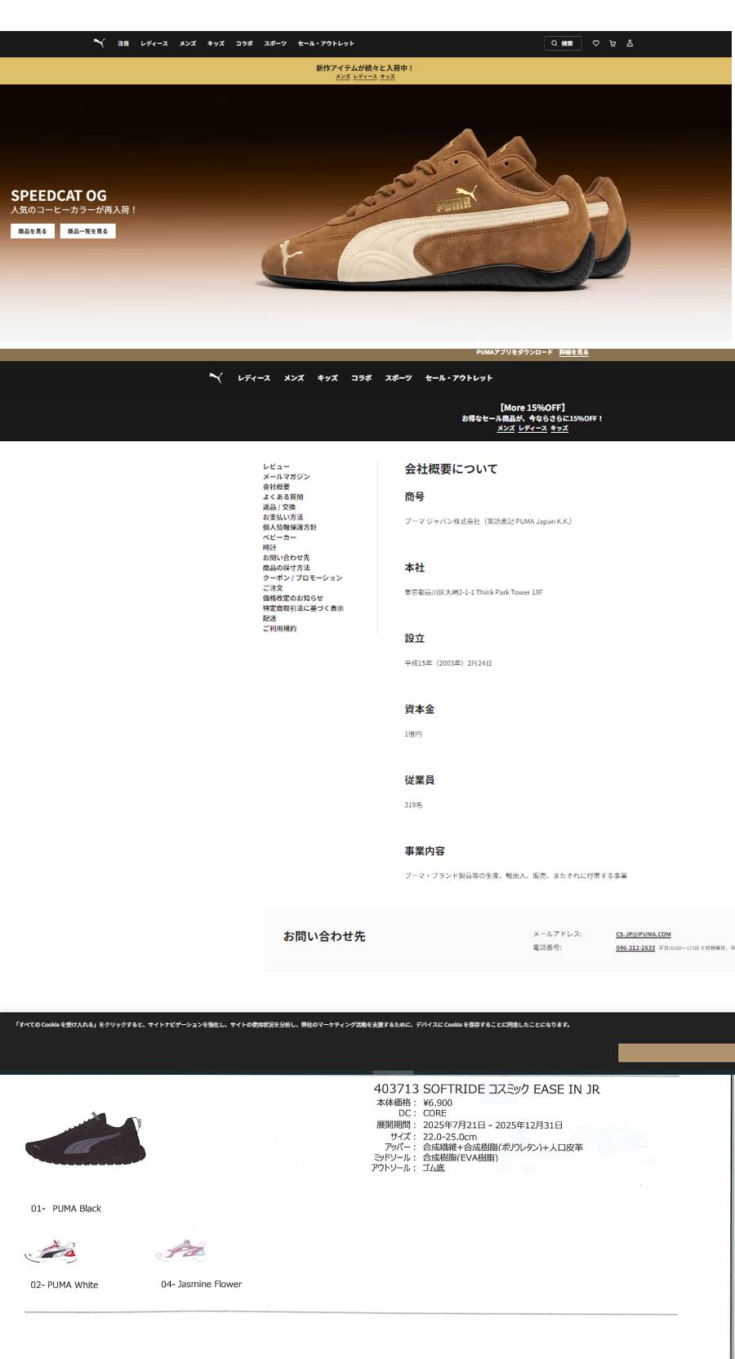Follow キッズ link in the 新作アイテム gold banner
This screenshot has width=735, height=1359.
click(x=388, y=77)
